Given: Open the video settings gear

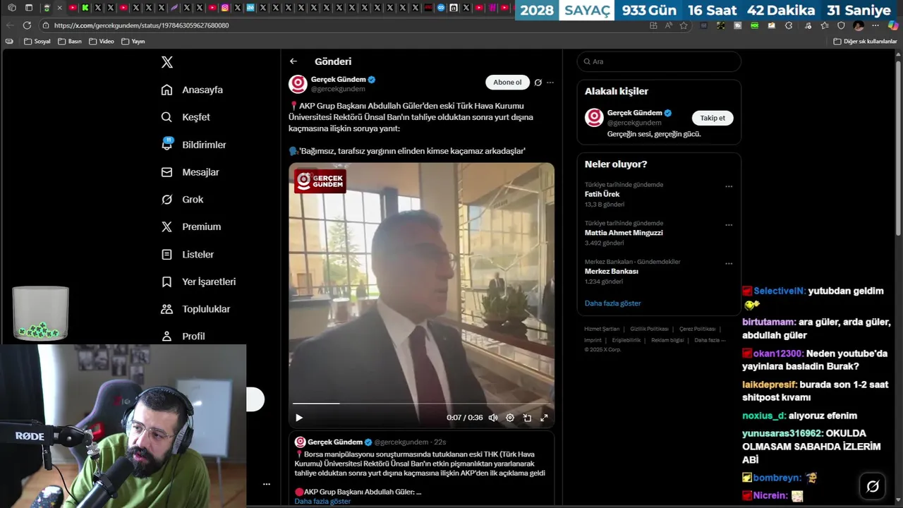Looking at the screenshot, I should tap(510, 418).
